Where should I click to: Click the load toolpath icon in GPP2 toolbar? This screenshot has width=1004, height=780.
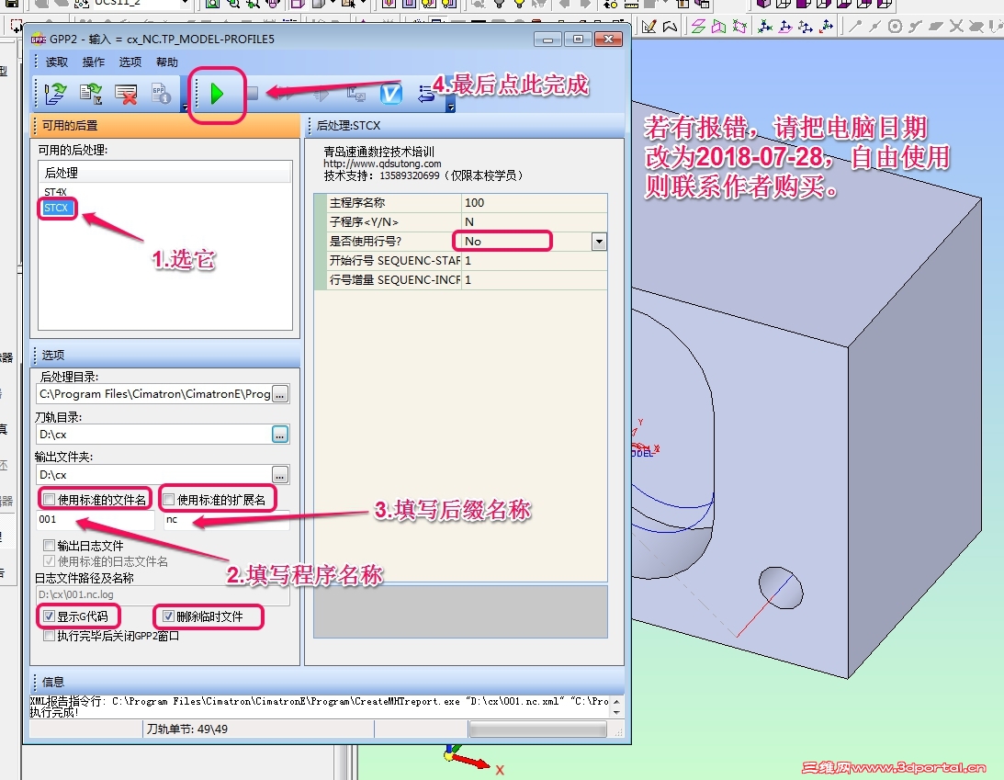pyautogui.click(x=55, y=94)
